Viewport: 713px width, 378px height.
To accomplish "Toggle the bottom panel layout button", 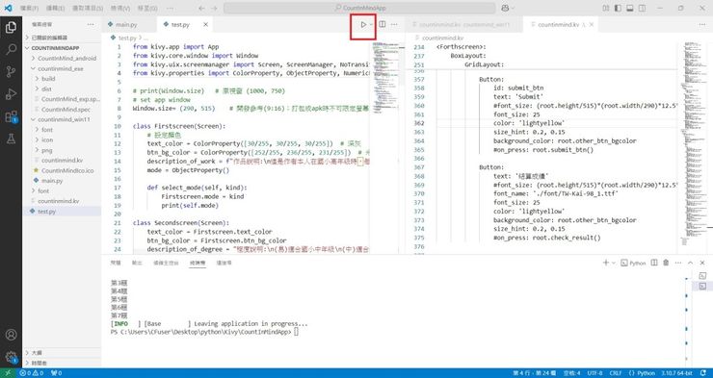I will click(630, 8).
